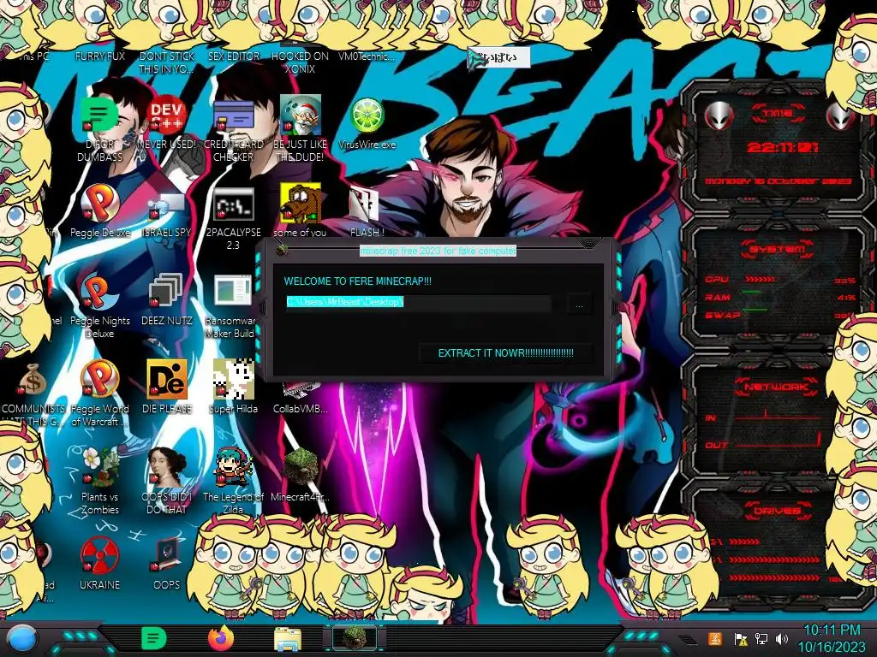
Task: Click the left alien head gadget icon
Action: pos(719,116)
